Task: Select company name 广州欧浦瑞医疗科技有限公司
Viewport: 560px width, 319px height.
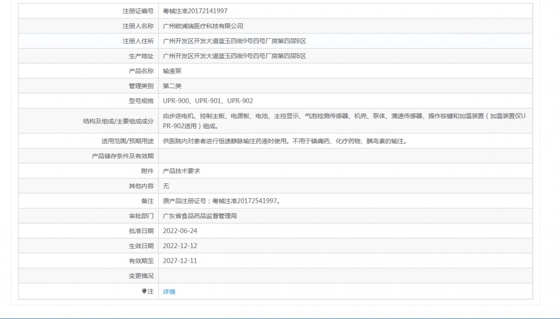Action: click(x=203, y=26)
